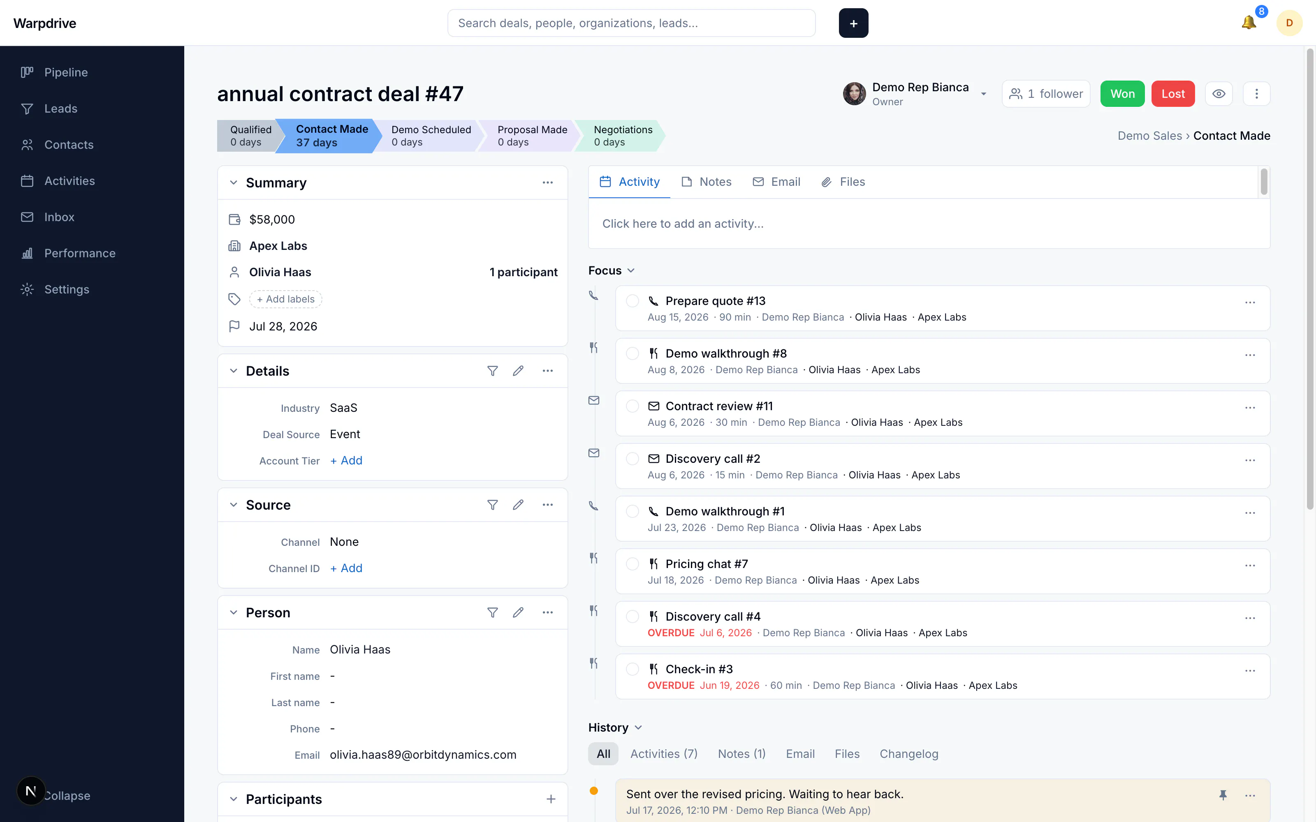Mark Check-in #3 as done
1316x822 pixels.
coord(632,669)
